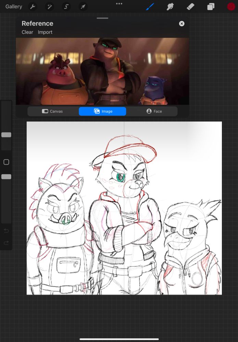Screen dimensions: 238x342
Task: Switch Reference to Face tab
Action: 154,111
